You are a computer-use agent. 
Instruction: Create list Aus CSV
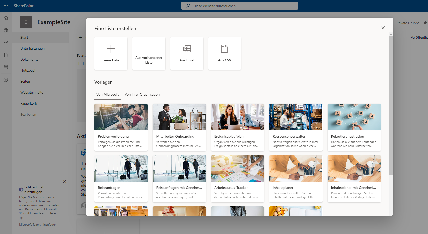[x=225, y=53]
